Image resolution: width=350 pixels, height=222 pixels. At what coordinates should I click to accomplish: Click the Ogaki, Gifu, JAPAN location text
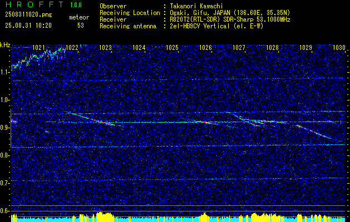click(x=229, y=13)
